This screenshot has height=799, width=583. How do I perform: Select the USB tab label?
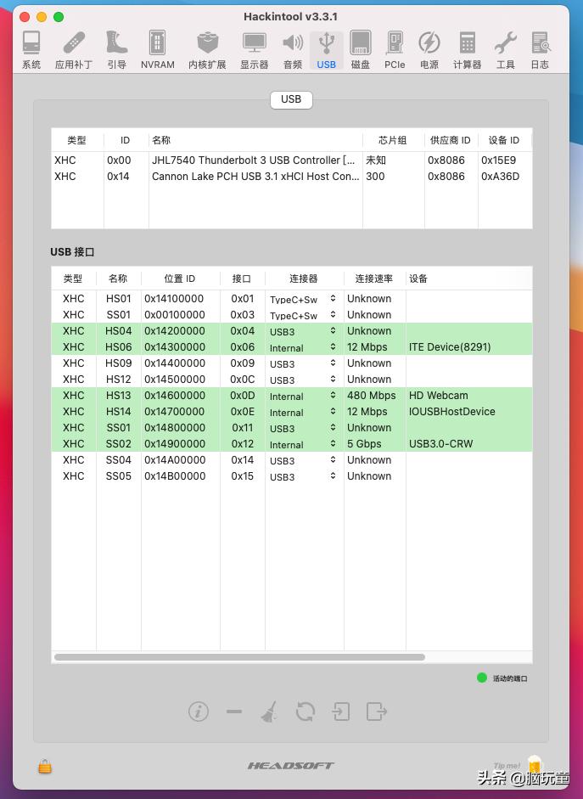tap(291, 99)
